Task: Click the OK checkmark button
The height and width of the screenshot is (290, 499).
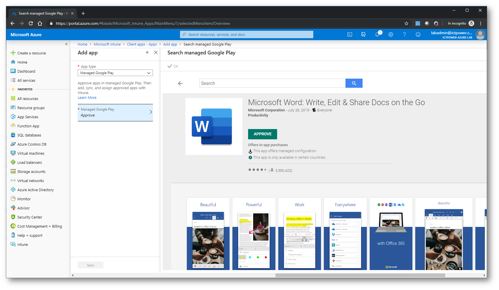Action: tap(173, 66)
